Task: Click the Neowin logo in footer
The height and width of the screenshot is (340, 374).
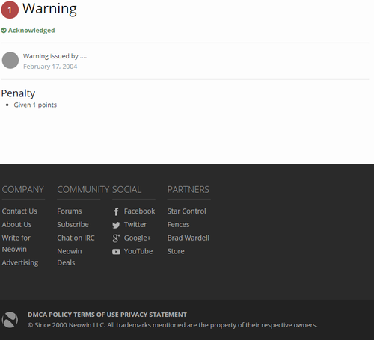Action: coord(10,320)
